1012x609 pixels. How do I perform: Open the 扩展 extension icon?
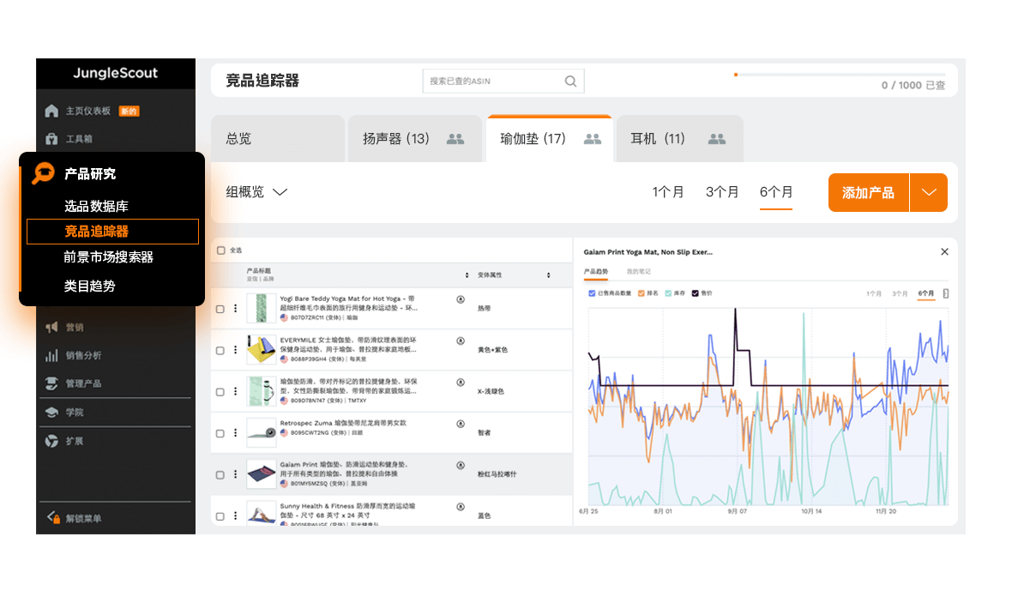click(51, 441)
